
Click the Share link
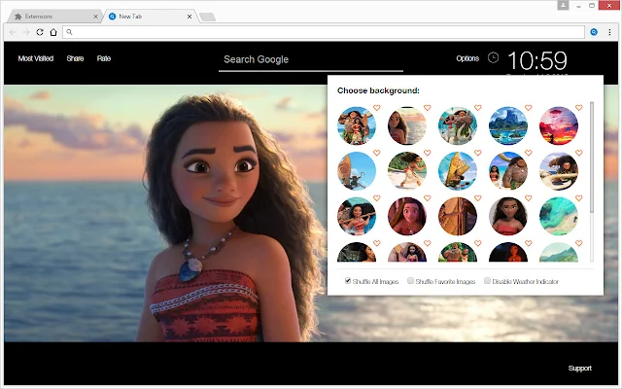pos(75,58)
